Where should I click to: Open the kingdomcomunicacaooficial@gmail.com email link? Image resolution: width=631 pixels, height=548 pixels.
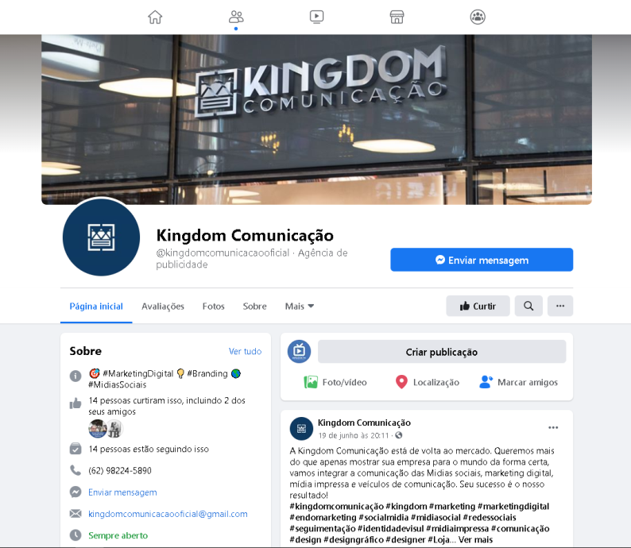click(168, 514)
